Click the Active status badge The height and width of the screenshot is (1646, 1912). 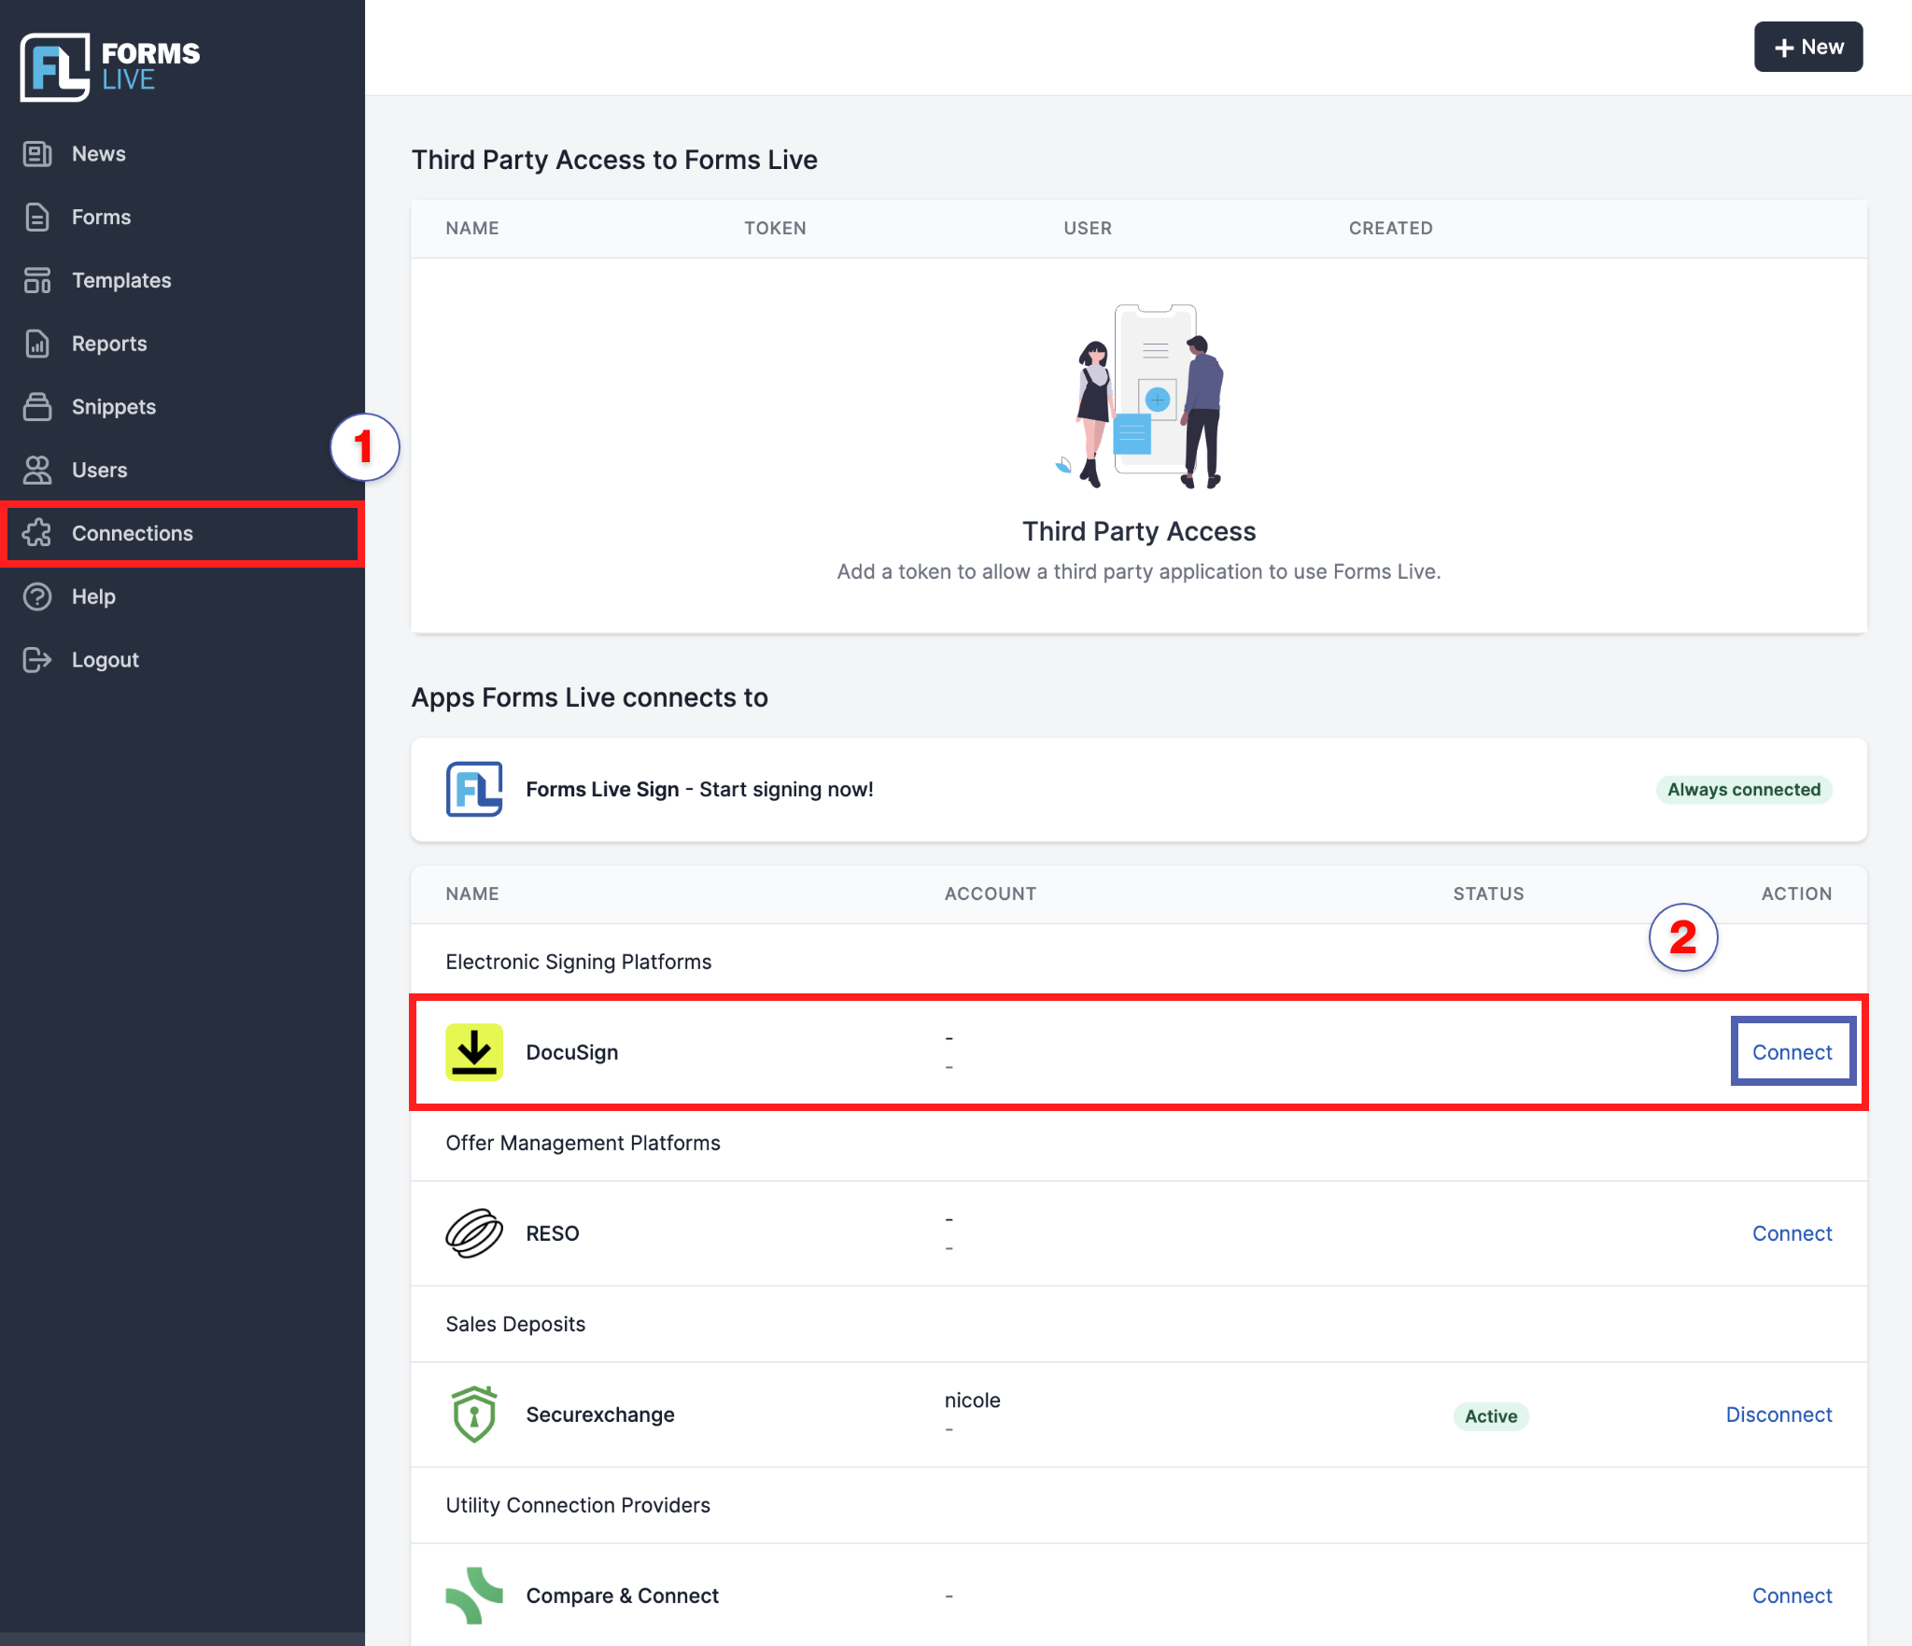(x=1491, y=1416)
